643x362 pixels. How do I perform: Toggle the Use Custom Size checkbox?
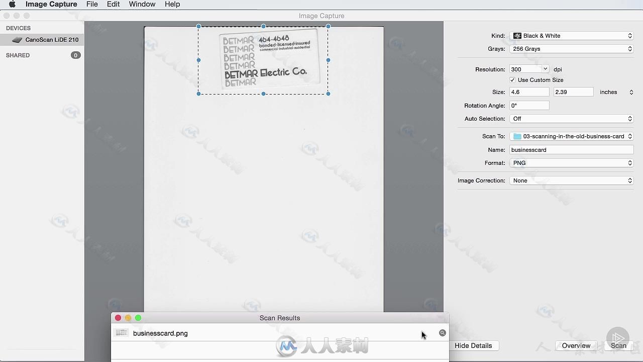[512, 80]
